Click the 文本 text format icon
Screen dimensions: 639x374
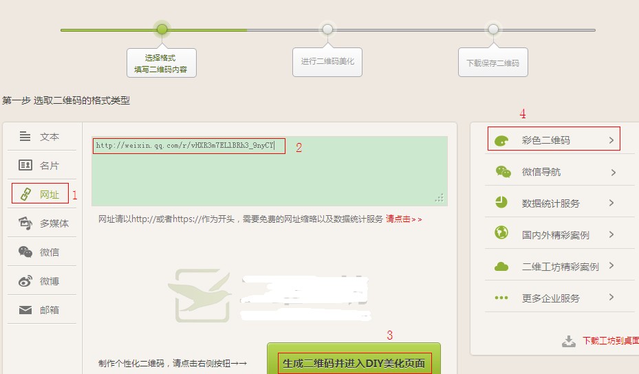point(25,136)
